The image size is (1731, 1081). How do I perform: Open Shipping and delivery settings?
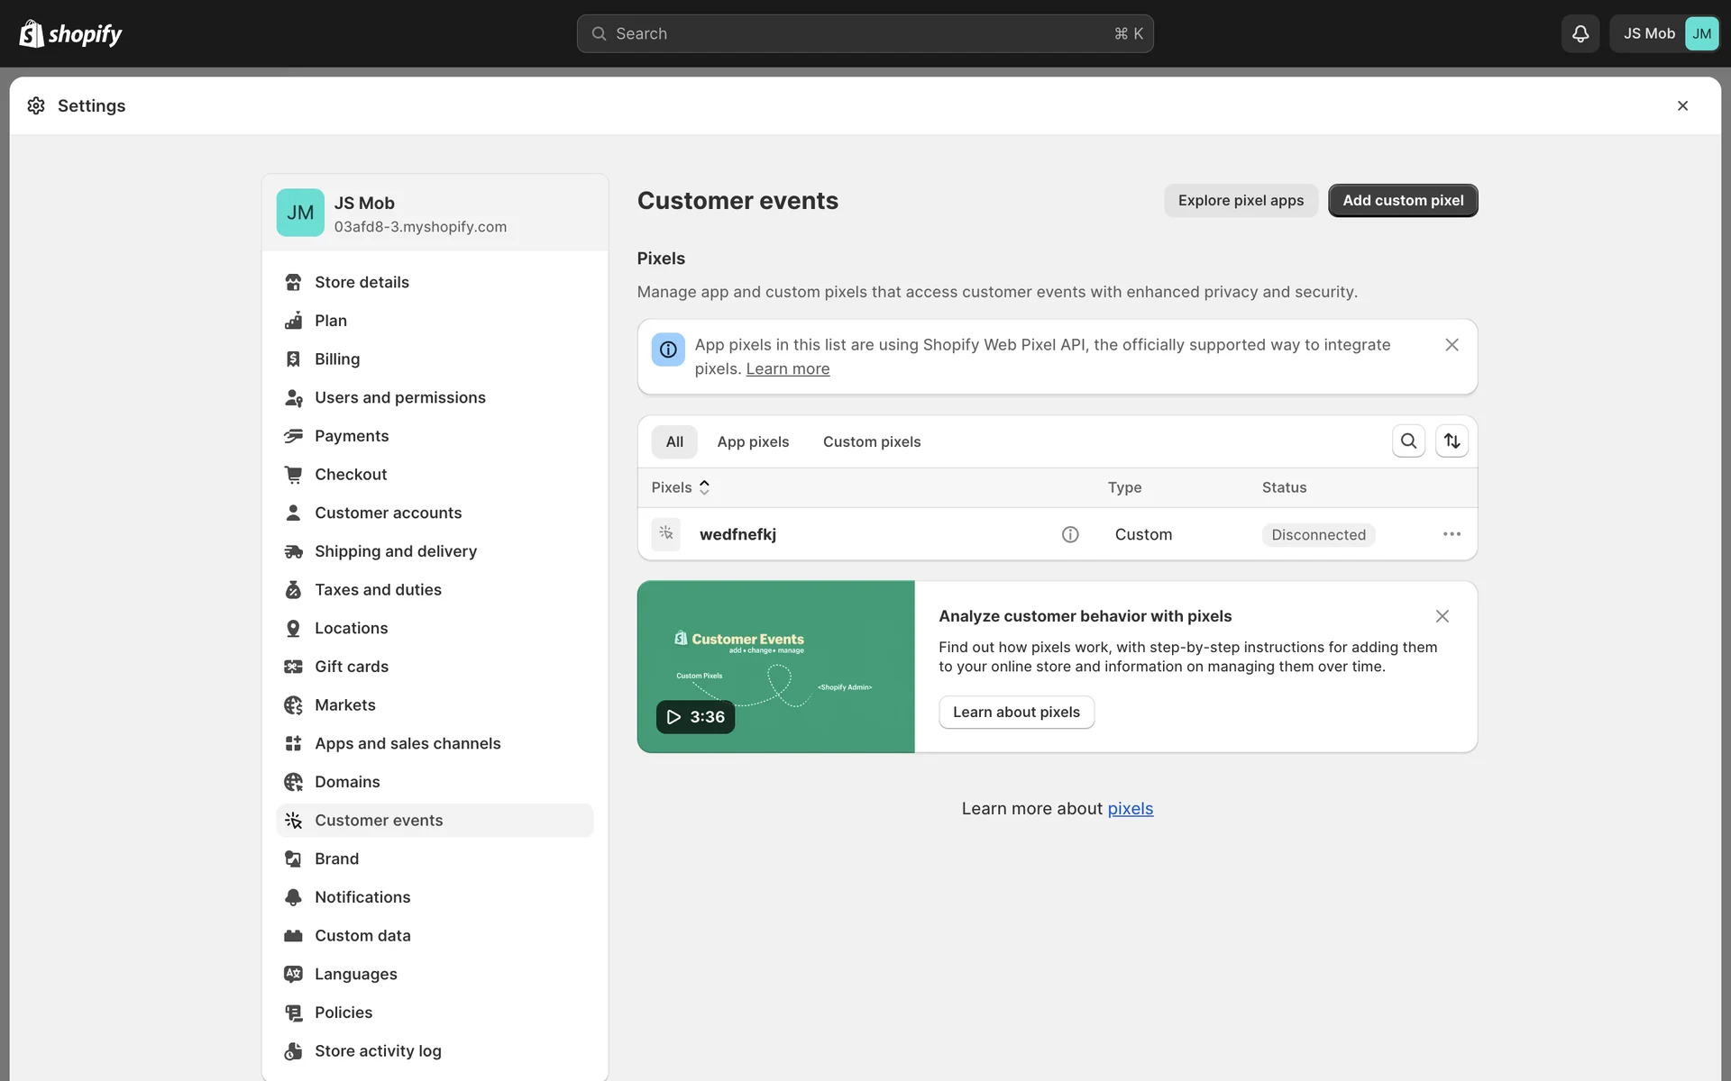395,551
